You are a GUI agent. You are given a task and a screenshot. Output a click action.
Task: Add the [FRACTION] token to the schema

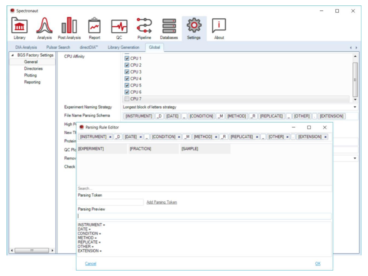pos(153,149)
